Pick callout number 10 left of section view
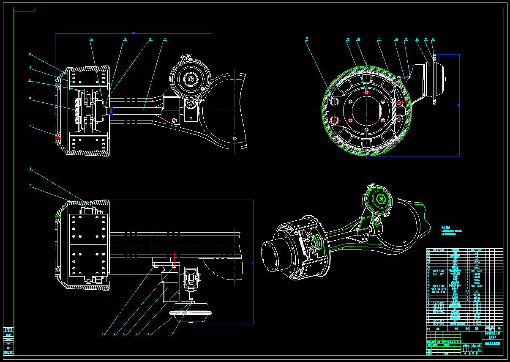 [x=30, y=98]
